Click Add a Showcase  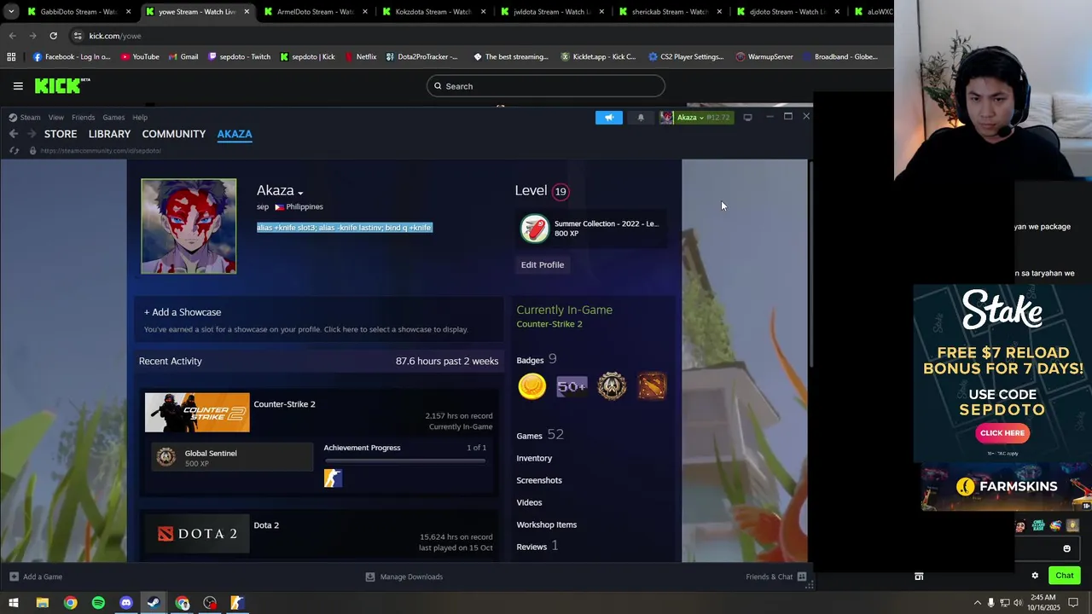(183, 312)
